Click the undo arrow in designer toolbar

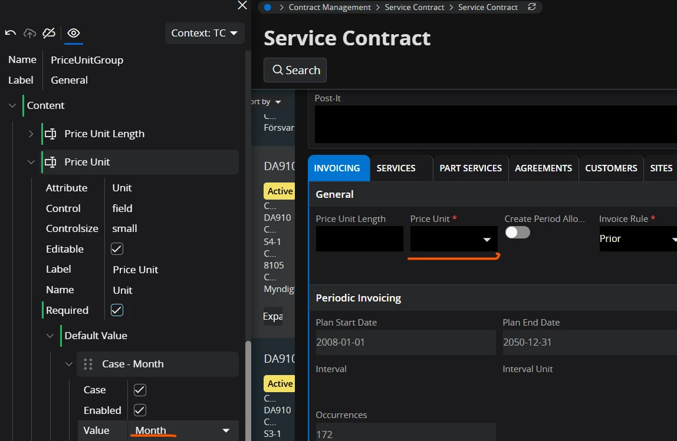(11, 33)
